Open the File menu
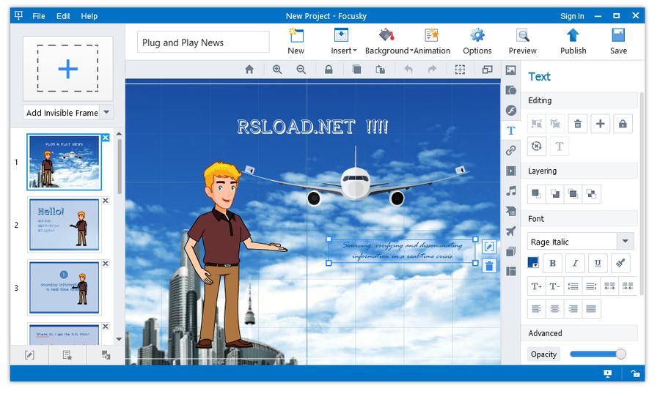The height and width of the screenshot is (394, 660). [39, 16]
